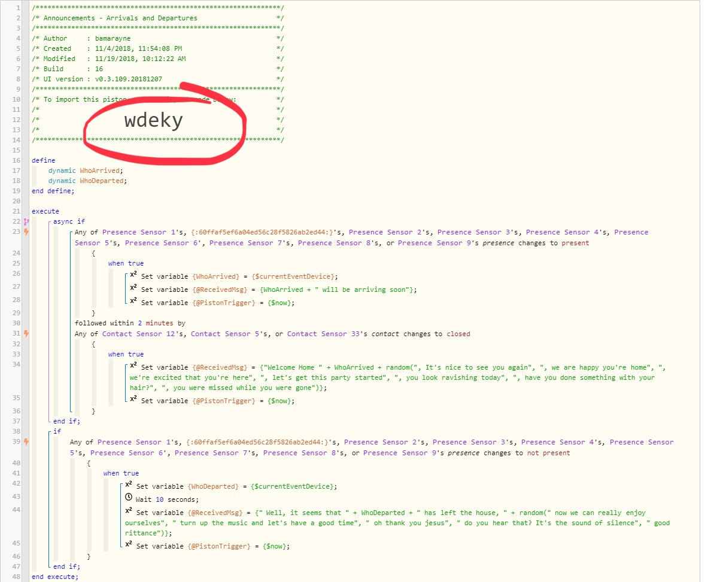Image resolution: width=705 pixels, height=582 pixels.
Task: Click '{$currentEventDevice}' on the WhoArrived line
Action: pos(294,276)
